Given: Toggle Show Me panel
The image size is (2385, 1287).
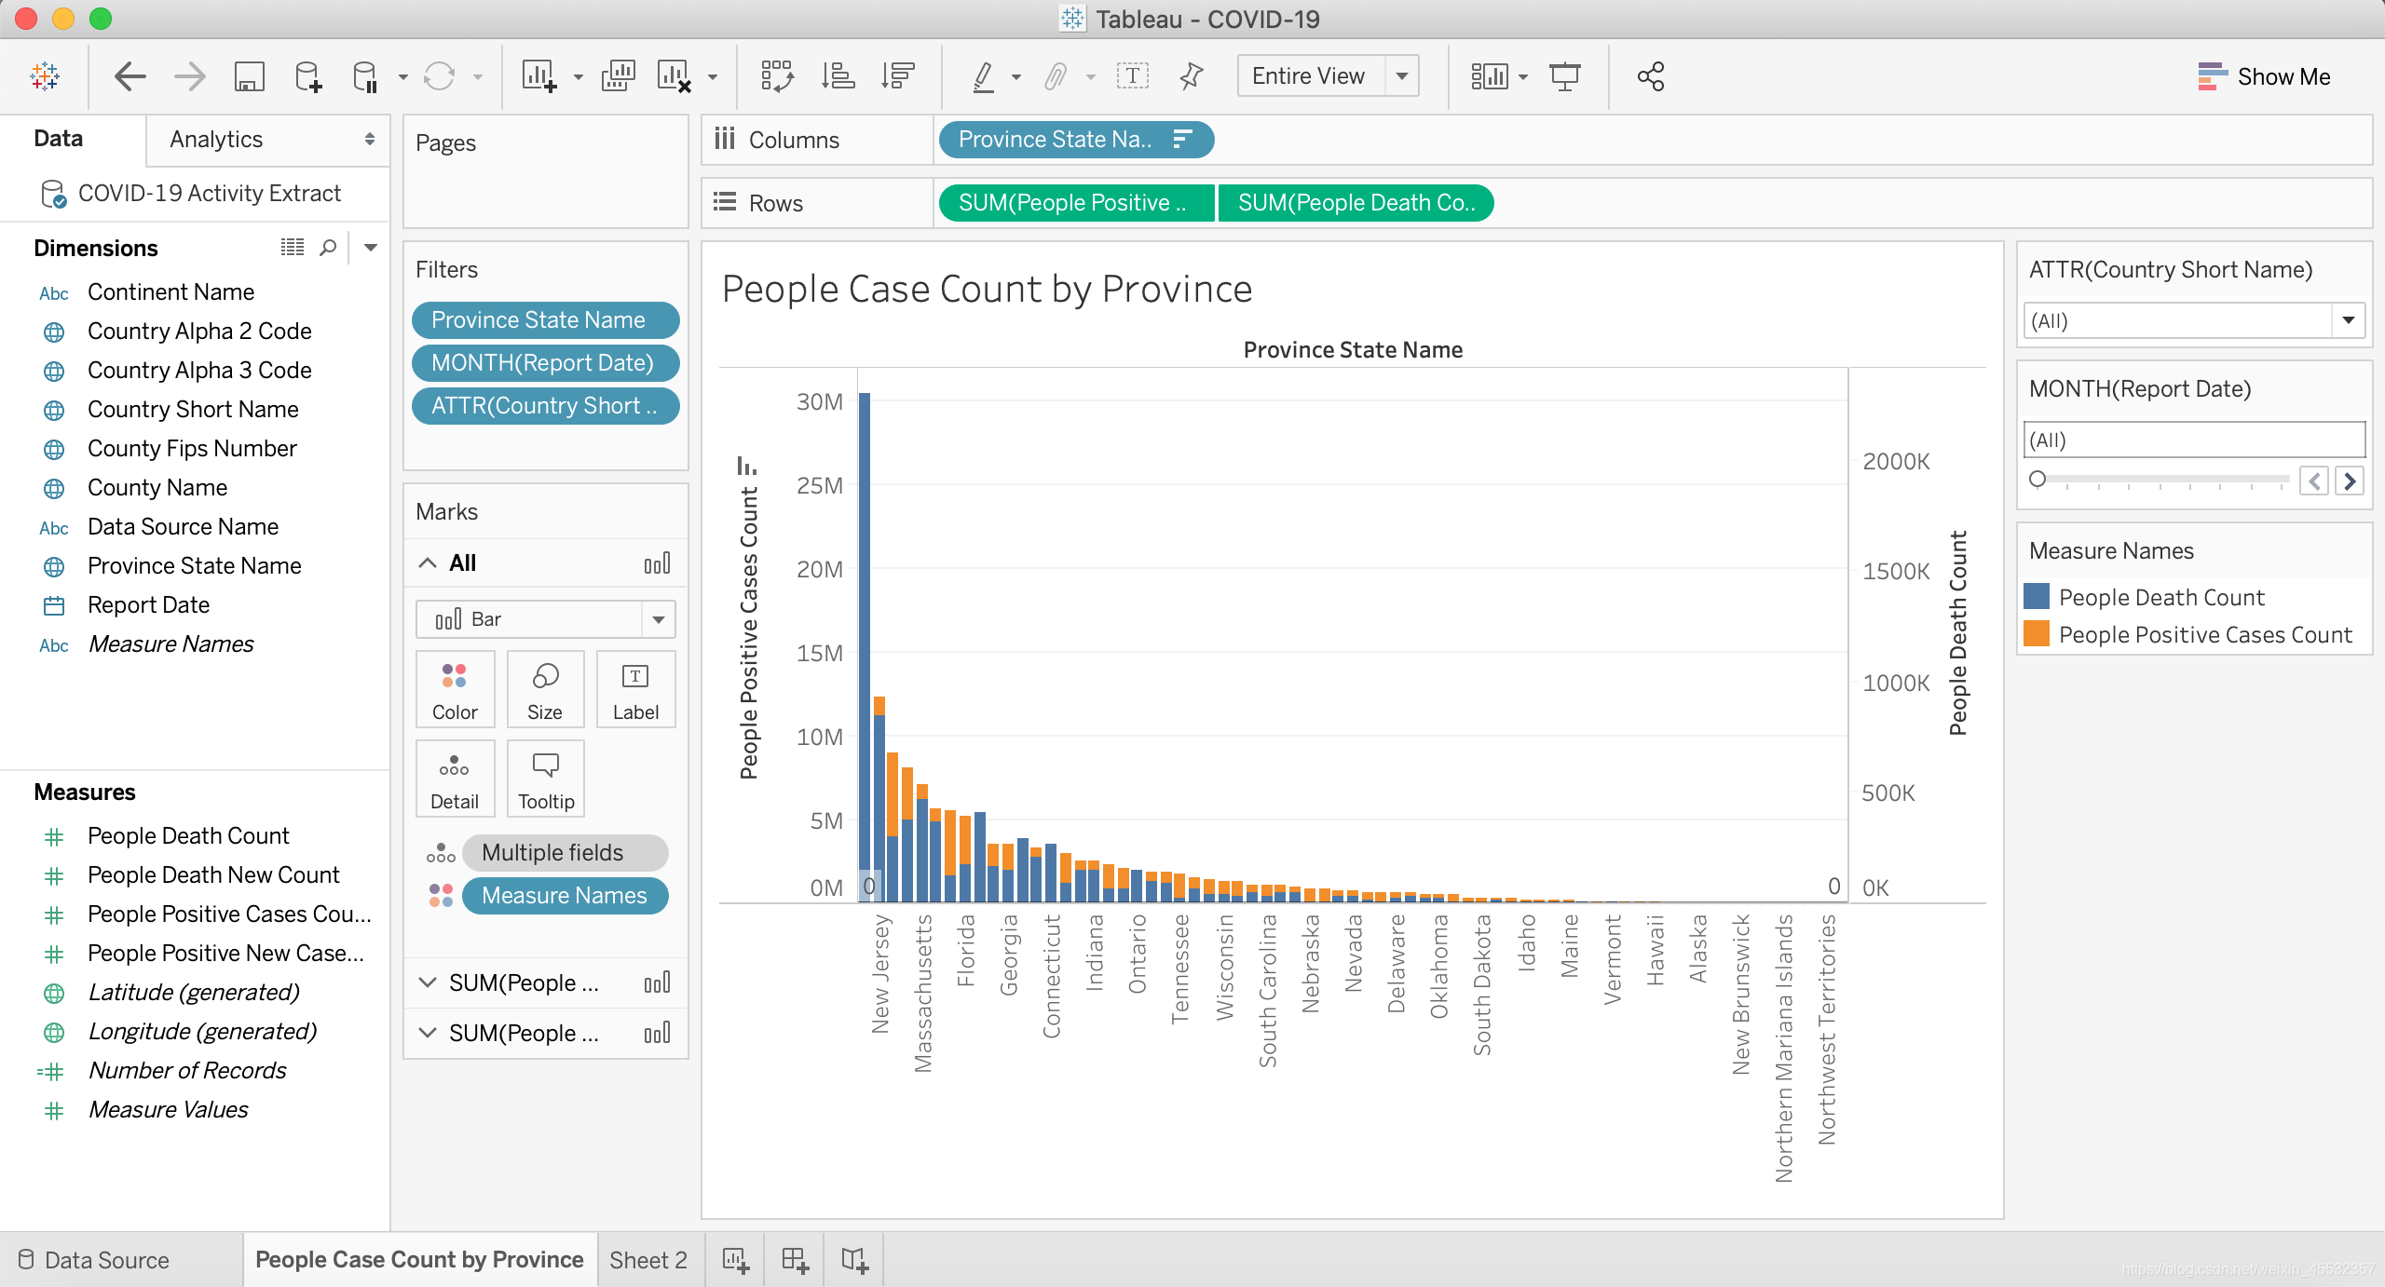Looking at the screenshot, I should pos(2264,76).
